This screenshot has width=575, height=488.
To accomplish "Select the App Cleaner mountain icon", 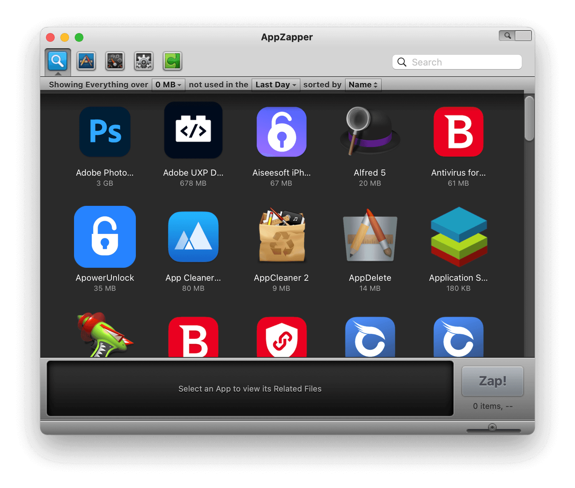I will [x=193, y=237].
